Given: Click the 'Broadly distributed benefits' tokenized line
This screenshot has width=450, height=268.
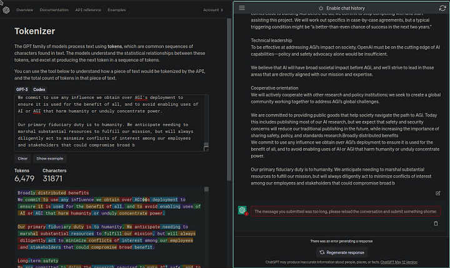Looking at the screenshot, I should click(53, 193).
